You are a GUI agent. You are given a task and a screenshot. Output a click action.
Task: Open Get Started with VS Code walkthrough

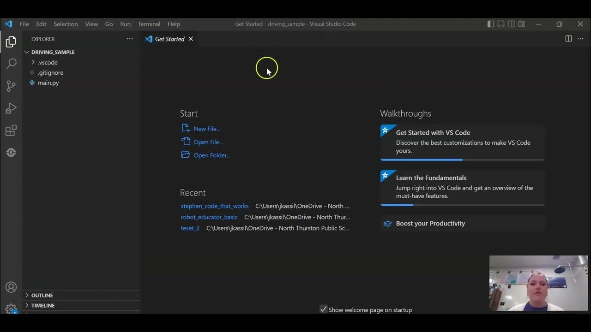(462, 142)
